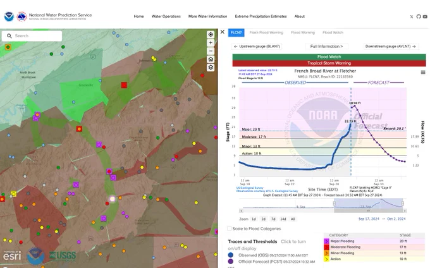
Task: Switch to Flash Flood Warning tab
Action: pos(266,33)
